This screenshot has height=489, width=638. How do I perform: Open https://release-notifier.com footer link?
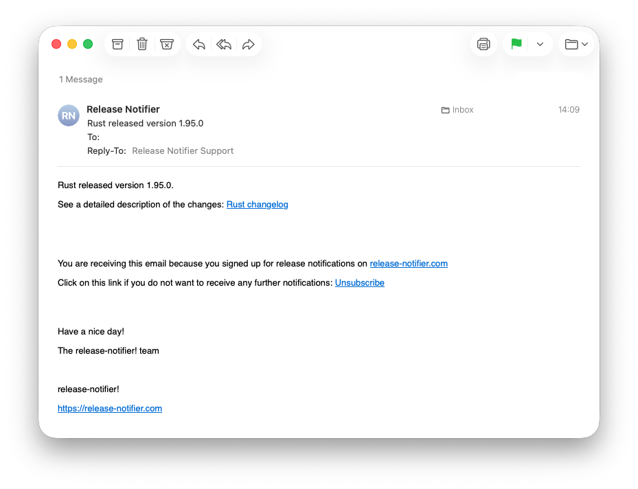pyautogui.click(x=110, y=409)
